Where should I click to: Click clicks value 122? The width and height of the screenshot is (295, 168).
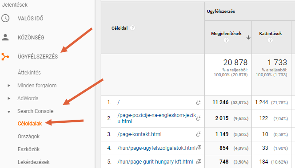coord(263,118)
